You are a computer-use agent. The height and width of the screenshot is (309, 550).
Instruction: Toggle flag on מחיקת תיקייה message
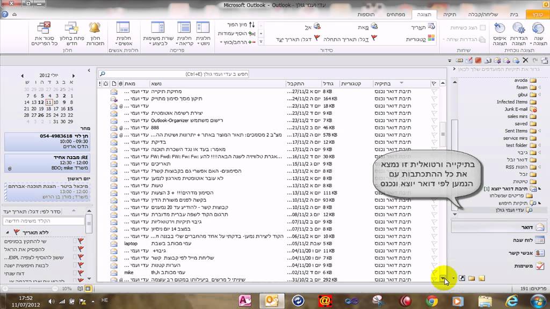[x=434, y=91]
